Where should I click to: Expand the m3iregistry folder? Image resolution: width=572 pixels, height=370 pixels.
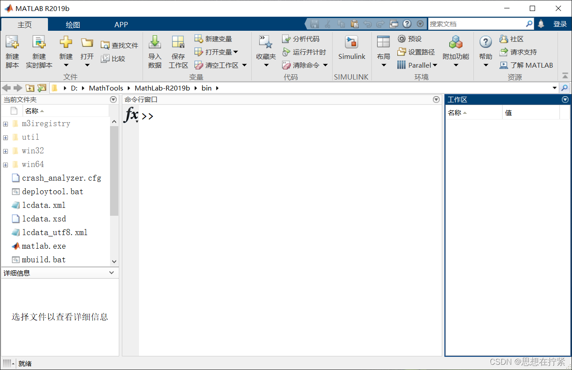coord(5,124)
